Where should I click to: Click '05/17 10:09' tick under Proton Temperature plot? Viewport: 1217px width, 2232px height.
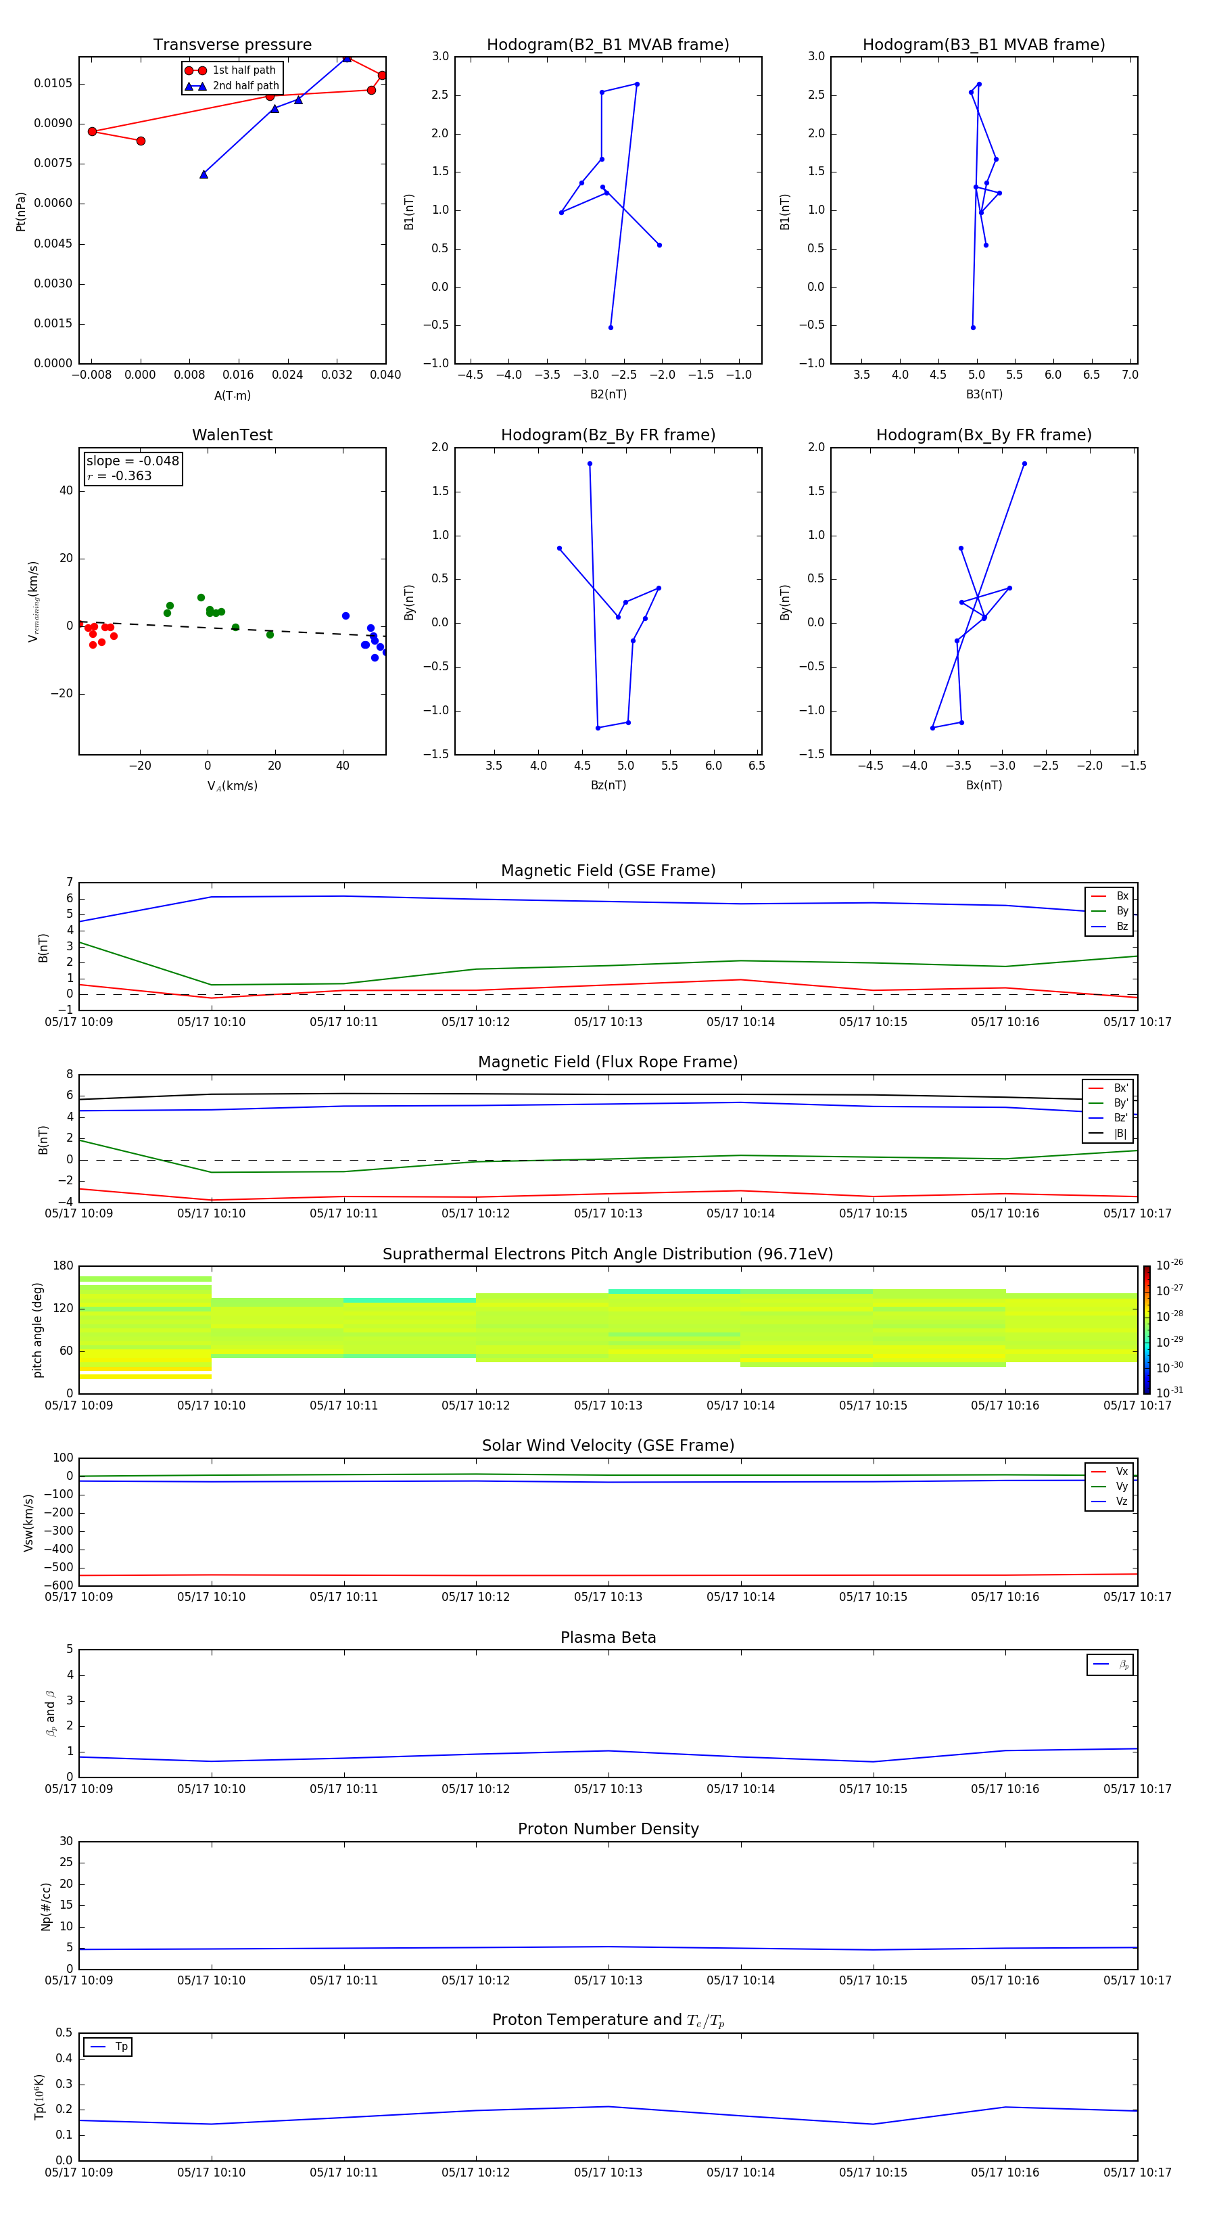pyautogui.click(x=79, y=2172)
